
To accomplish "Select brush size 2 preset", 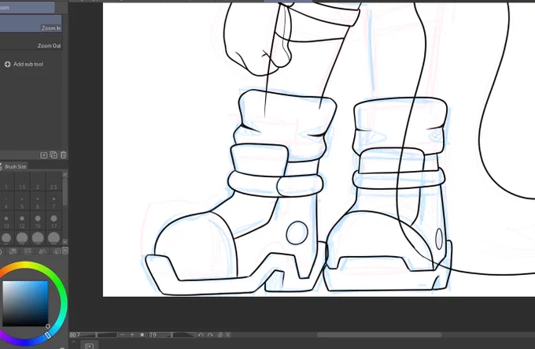I will tap(38, 181).
